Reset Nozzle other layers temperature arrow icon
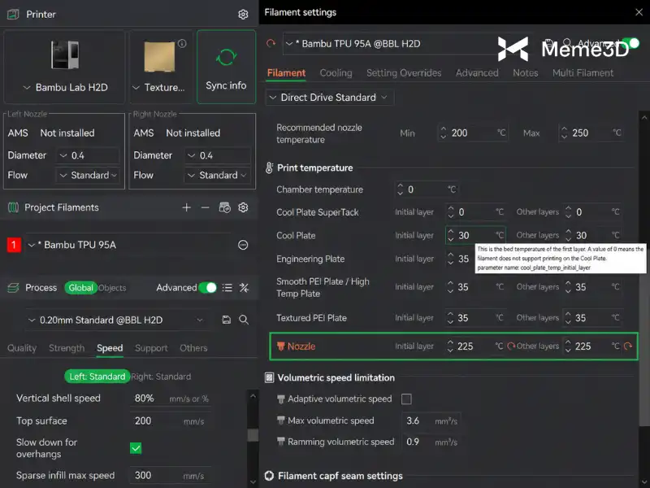650x488 pixels. 628,346
